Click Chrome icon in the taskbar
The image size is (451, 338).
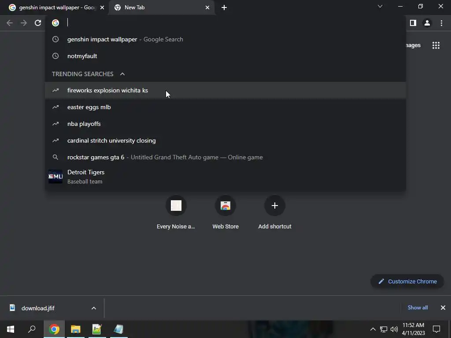click(54, 329)
